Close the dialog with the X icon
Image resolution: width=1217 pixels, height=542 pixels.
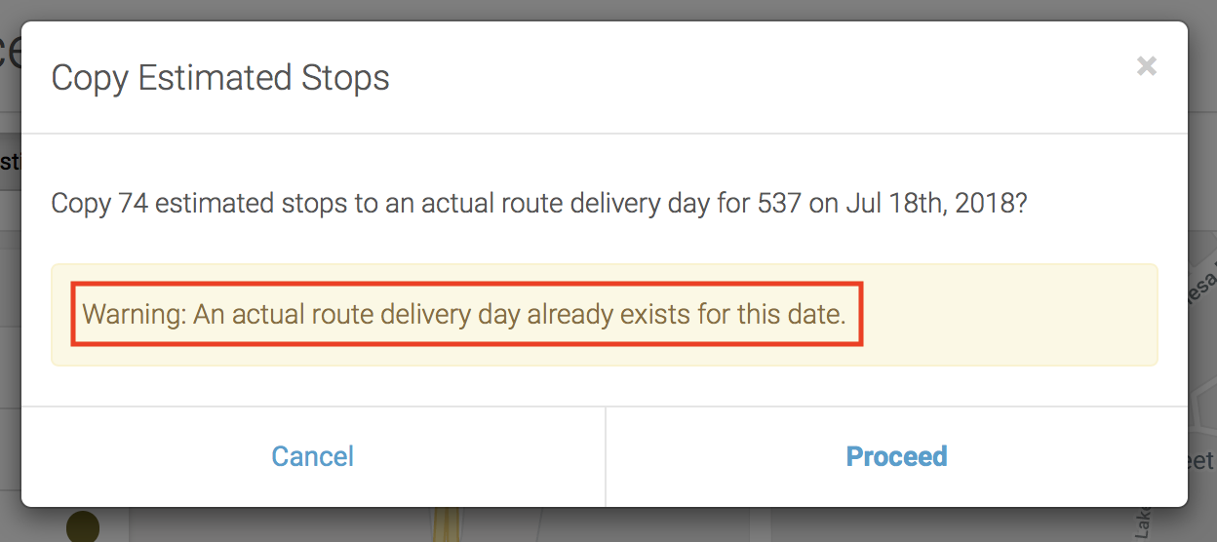coord(1147,66)
